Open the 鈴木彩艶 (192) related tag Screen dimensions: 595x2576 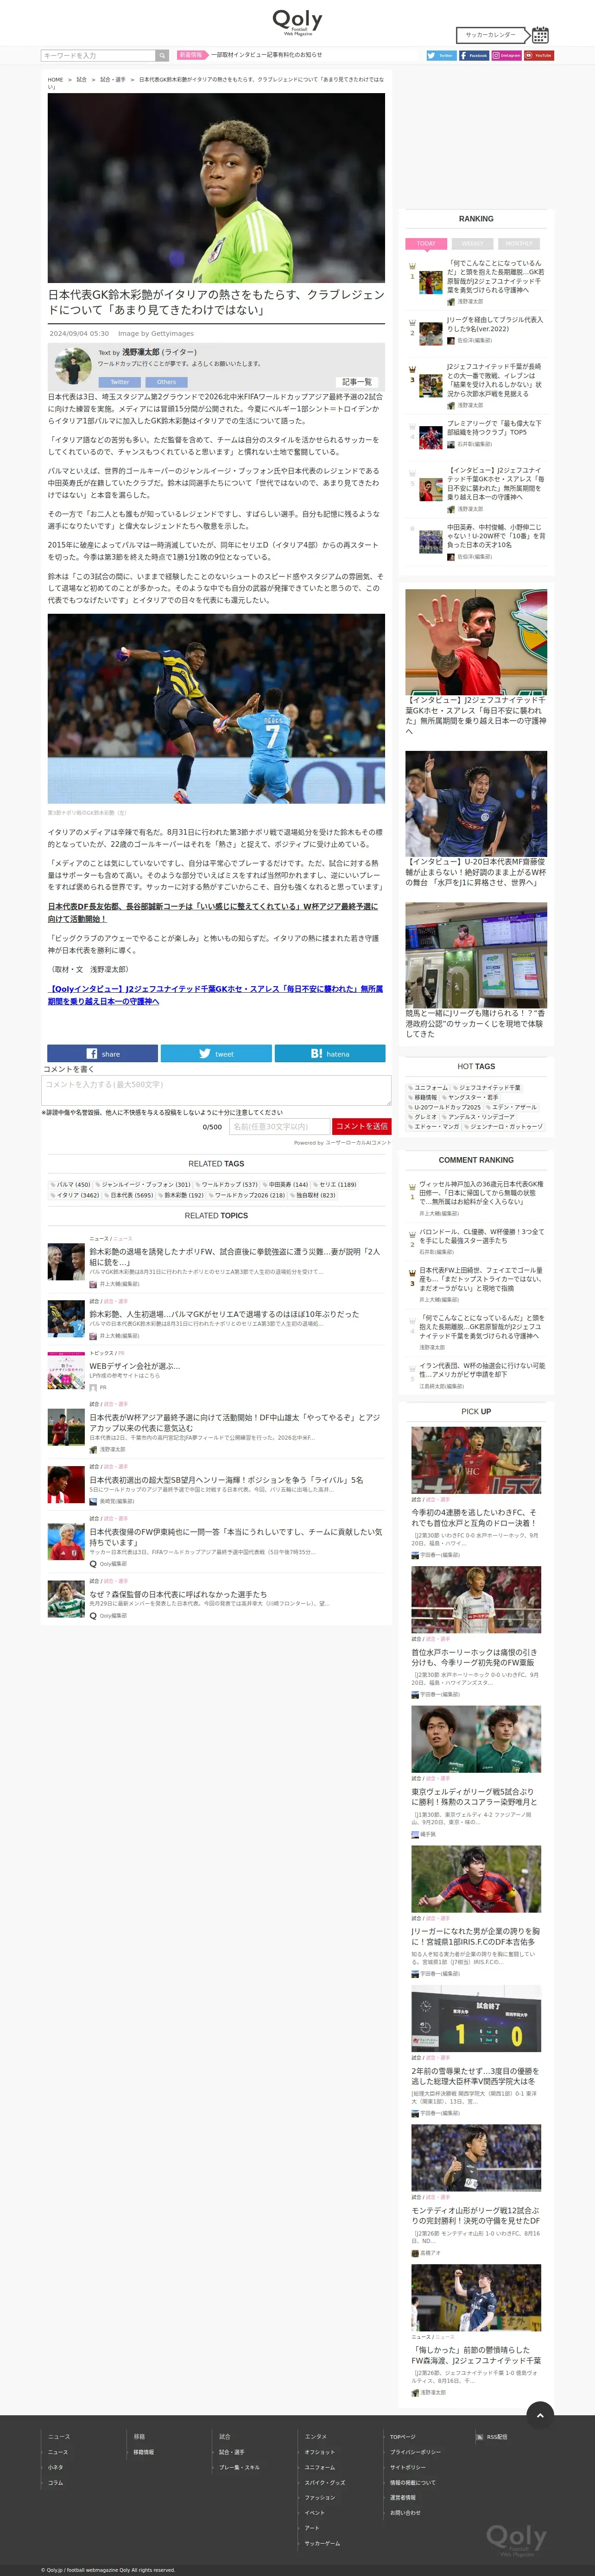181,1195
